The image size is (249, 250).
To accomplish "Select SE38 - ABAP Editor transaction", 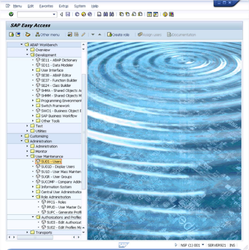I will 54,75.
